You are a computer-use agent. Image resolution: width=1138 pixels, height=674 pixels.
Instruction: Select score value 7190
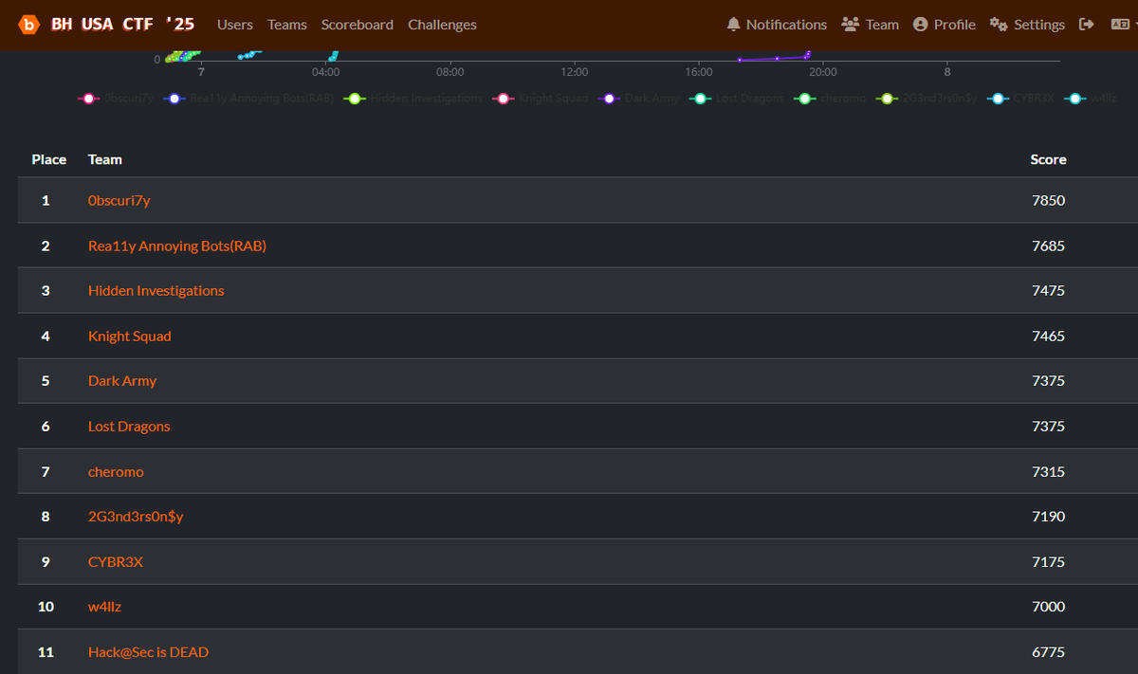coord(1048,517)
